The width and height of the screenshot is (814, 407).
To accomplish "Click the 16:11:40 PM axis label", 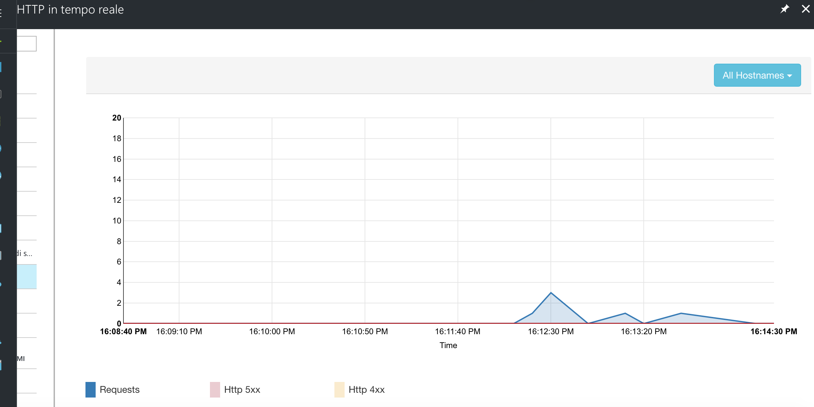I will (458, 331).
